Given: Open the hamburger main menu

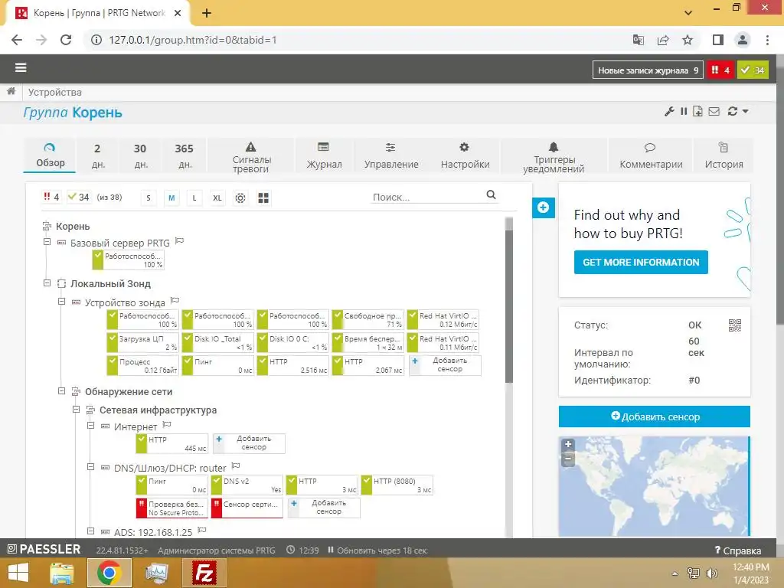Looking at the screenshot, I should click(x=21, y=67).
